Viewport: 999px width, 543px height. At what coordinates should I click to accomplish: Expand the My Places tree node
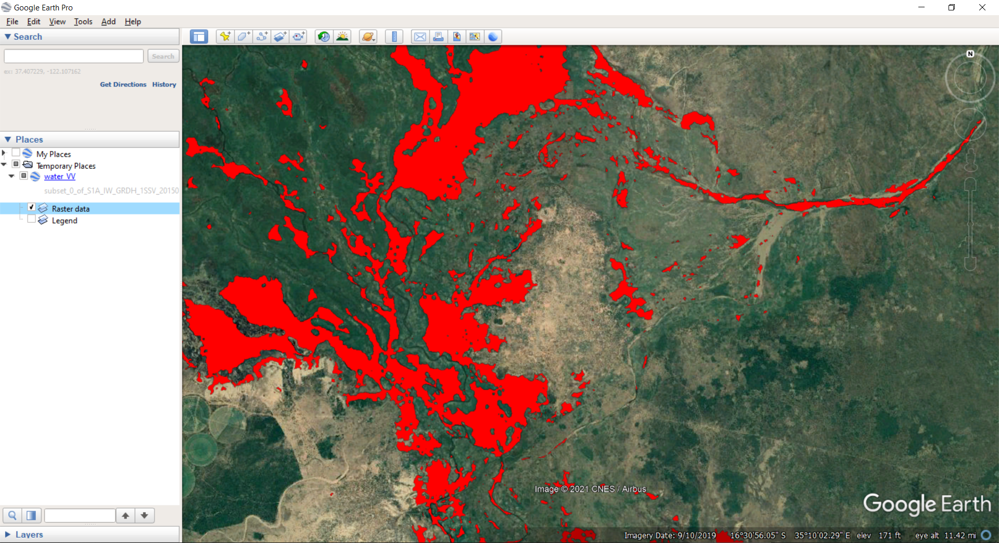(x=4, y=153)
